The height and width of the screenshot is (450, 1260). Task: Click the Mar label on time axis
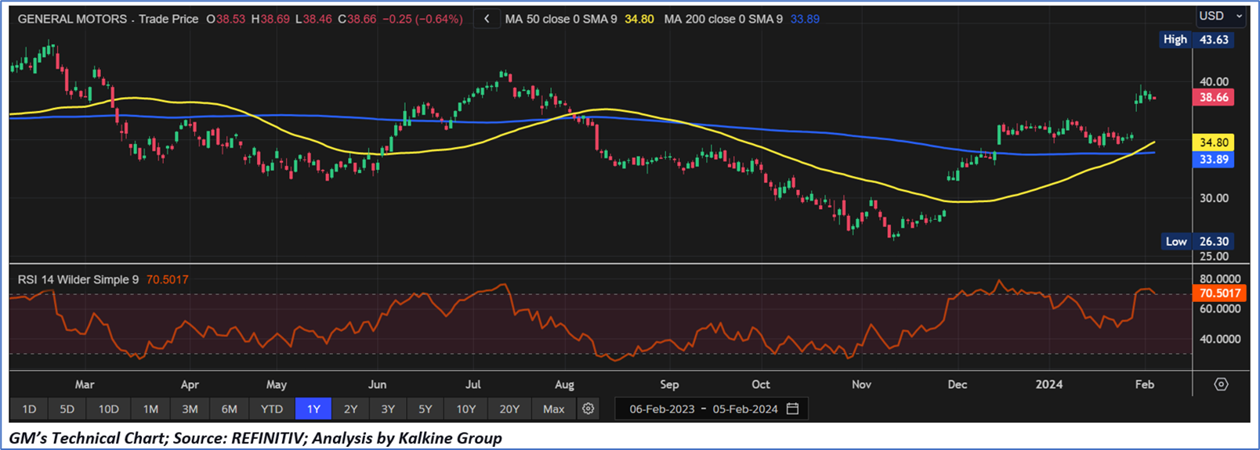coord(85,384)
